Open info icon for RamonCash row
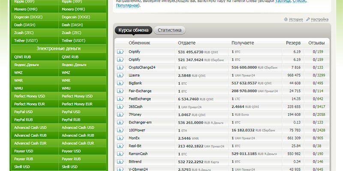The height and width of the screenshot is (171, 343). tap(120, 154)
